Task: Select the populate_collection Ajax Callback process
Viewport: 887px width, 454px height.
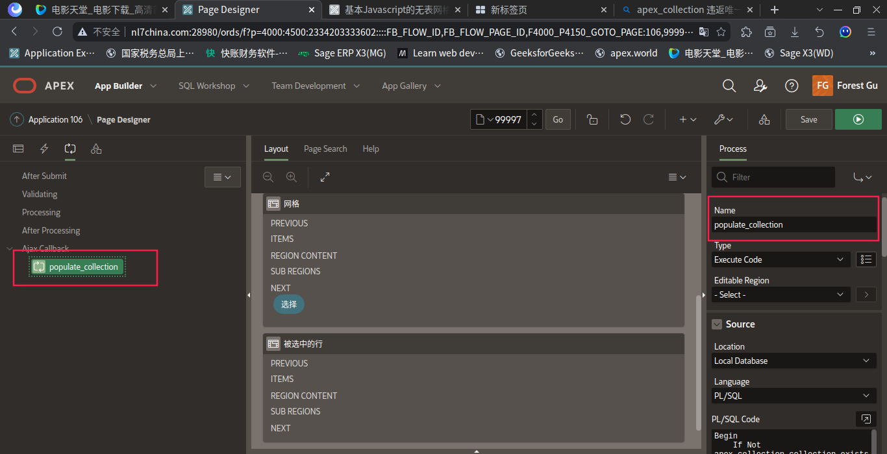Action: (x=76, y=266)
